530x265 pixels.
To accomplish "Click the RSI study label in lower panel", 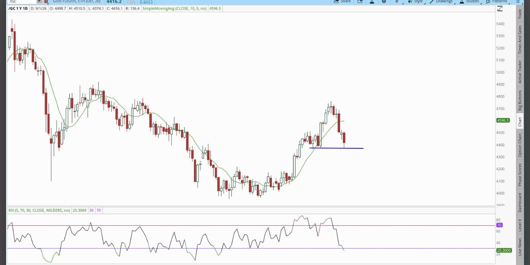I will 39,210.
